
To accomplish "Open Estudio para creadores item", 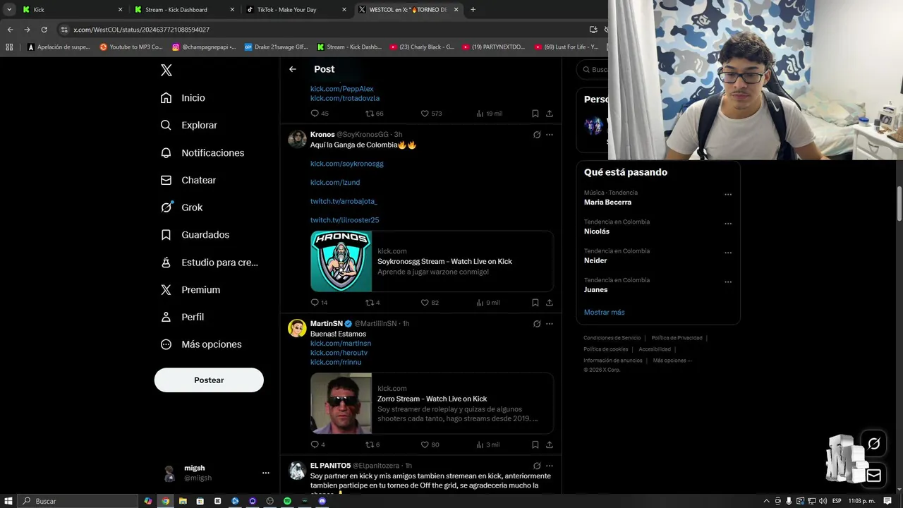I will pyautogui.click(x=209, y=262).
